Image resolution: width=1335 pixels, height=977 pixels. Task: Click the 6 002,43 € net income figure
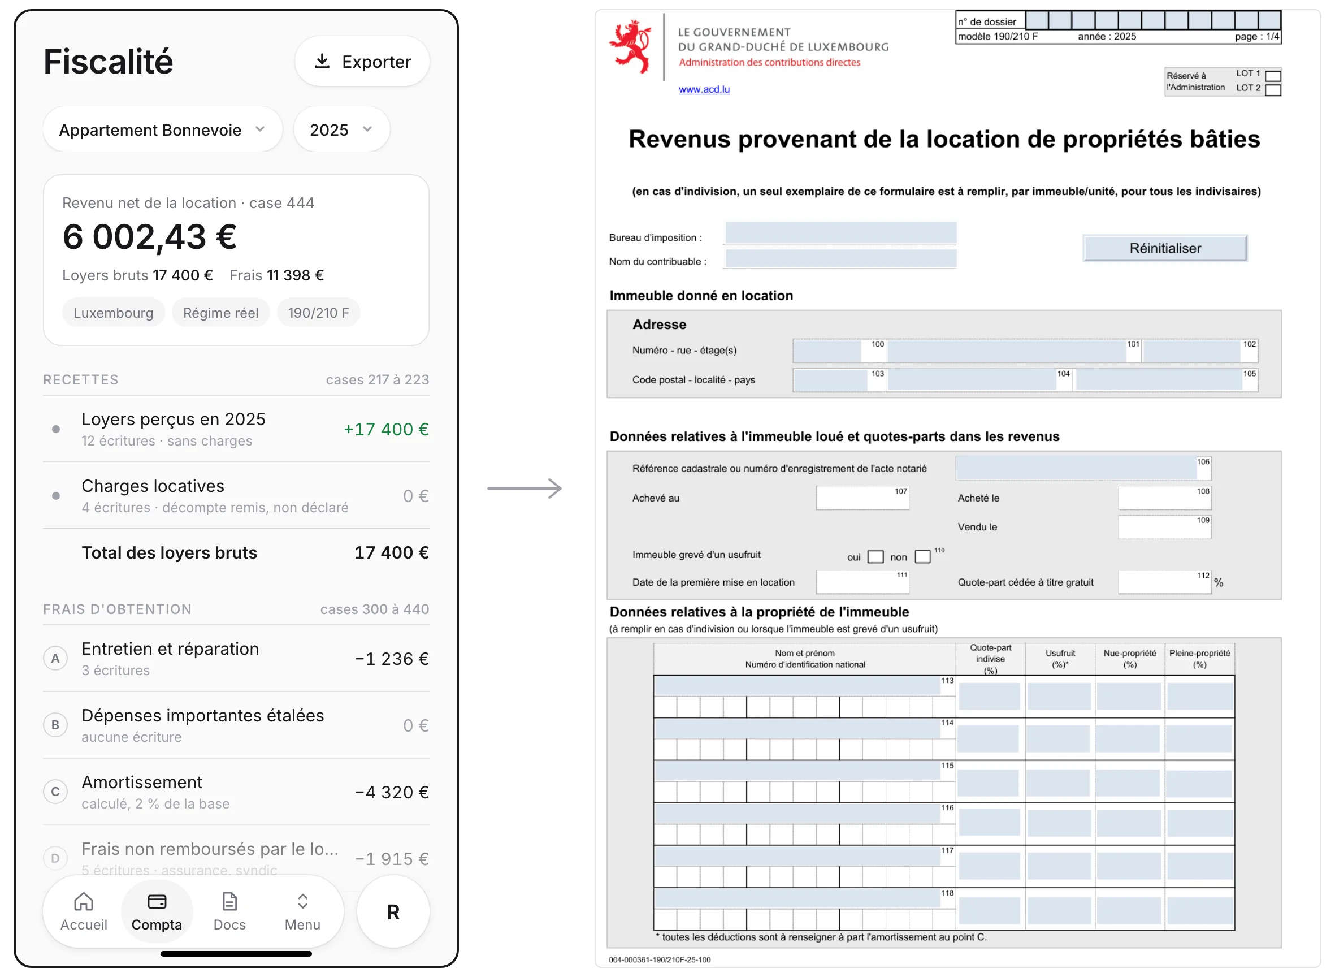tap(150, 236)
